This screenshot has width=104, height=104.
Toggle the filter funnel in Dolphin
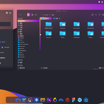pos(100,15)
